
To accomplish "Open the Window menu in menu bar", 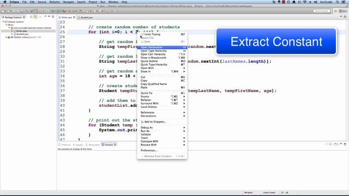I will pyautogui.click(x=113, y=2).
